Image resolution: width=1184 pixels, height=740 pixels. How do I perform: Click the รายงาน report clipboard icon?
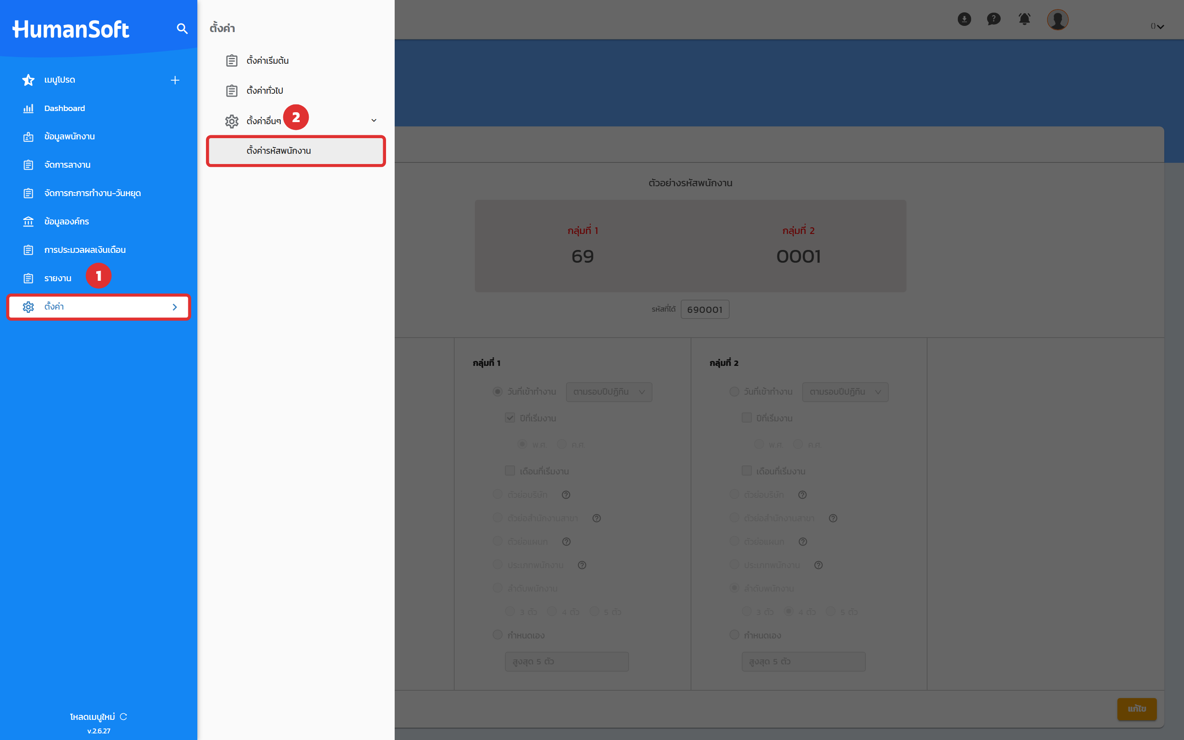point(28,278)
